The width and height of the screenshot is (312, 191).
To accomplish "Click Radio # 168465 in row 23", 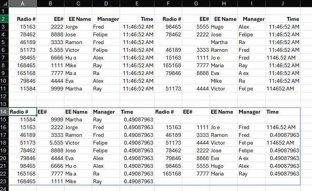I will tap(23, 181).
